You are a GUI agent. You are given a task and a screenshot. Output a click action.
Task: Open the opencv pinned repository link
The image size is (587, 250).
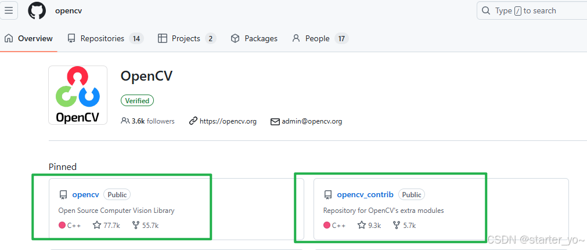click(x=86, y=195)
